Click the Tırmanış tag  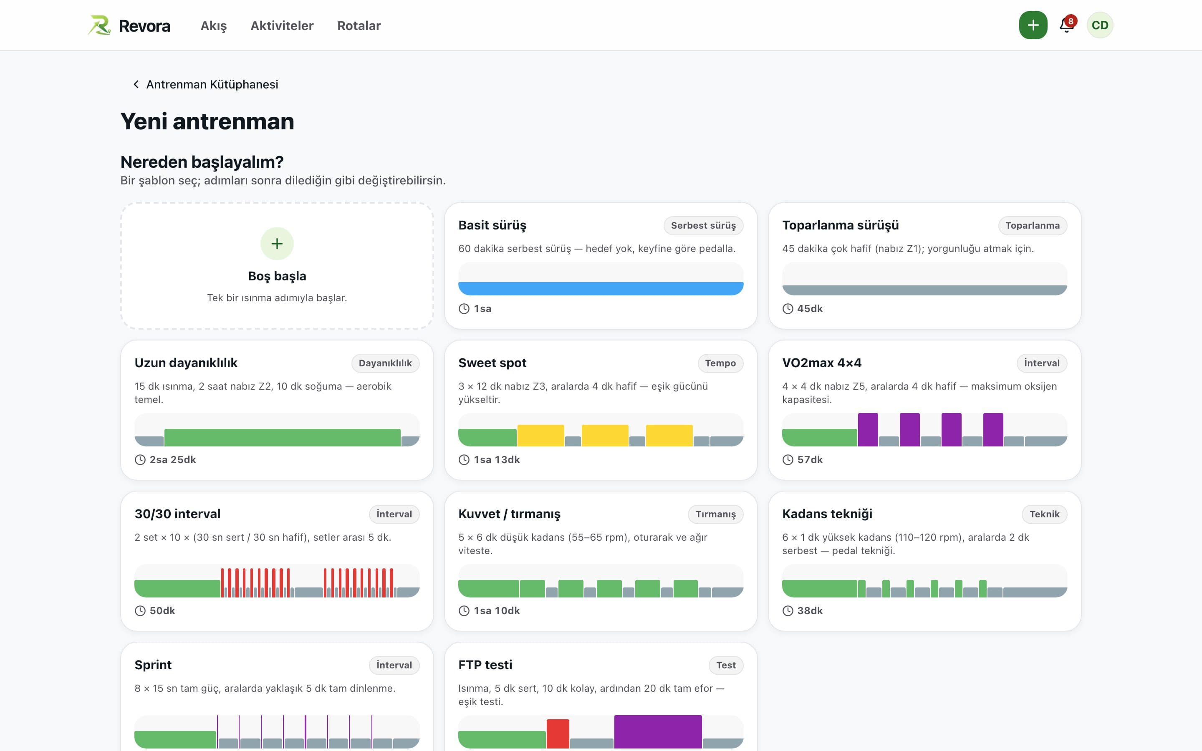pos(715,514)
